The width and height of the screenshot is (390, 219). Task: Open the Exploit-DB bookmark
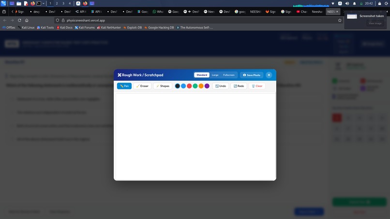(133, 28)
